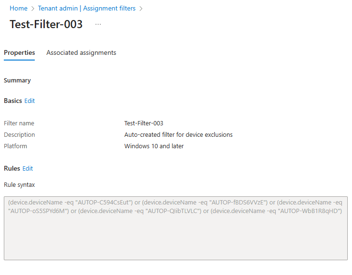Click Edit next to Rules
The image size is (352, 275).
tap(28, 169)
